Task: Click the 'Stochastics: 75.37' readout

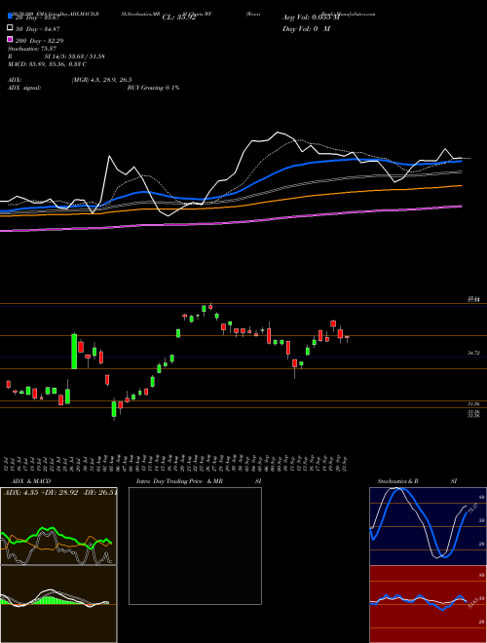Action: point(30,49)
